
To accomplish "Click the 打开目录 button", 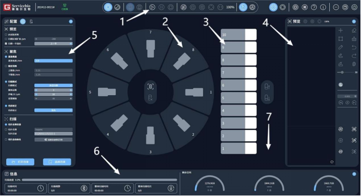I will point(20,162).
